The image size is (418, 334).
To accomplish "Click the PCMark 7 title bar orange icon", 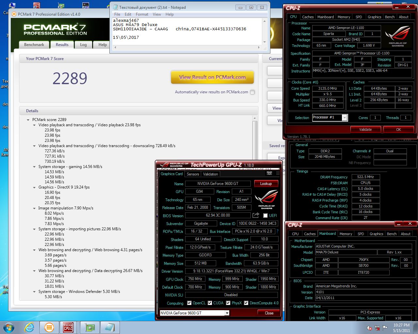I will point(14,14).
